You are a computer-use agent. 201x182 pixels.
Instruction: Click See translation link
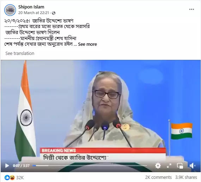(20, 53)
